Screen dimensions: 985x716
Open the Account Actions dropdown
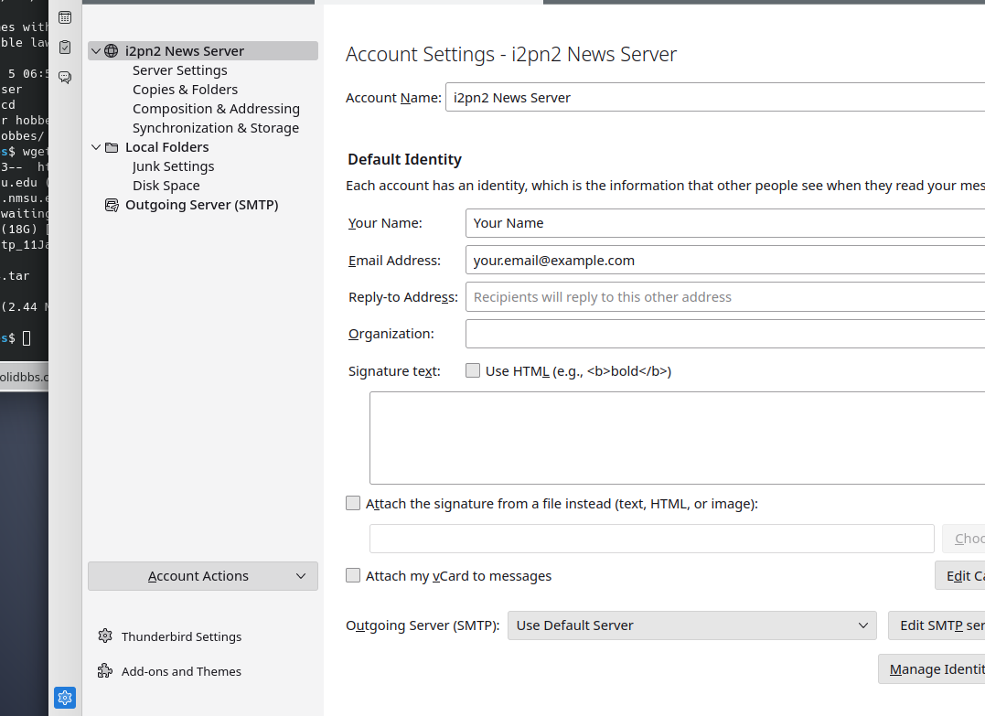coord(203,576)
